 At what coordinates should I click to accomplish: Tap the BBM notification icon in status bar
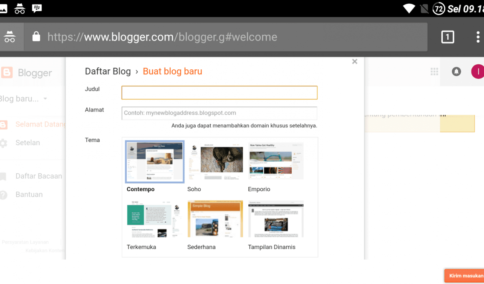(37, 8)
